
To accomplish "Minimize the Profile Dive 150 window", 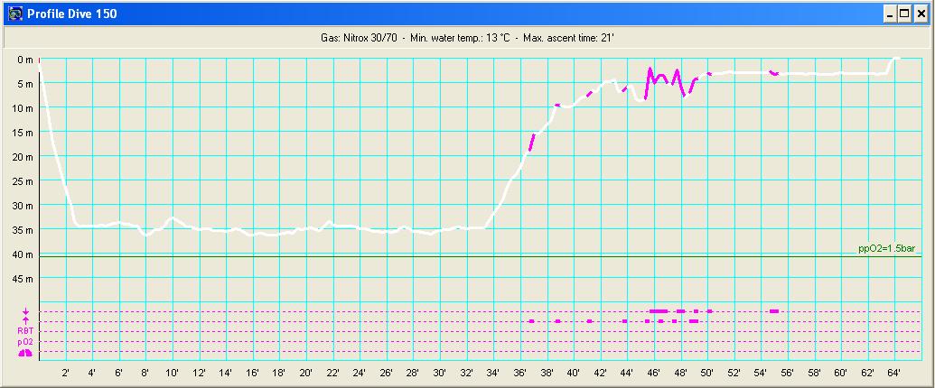I will 890,14.
